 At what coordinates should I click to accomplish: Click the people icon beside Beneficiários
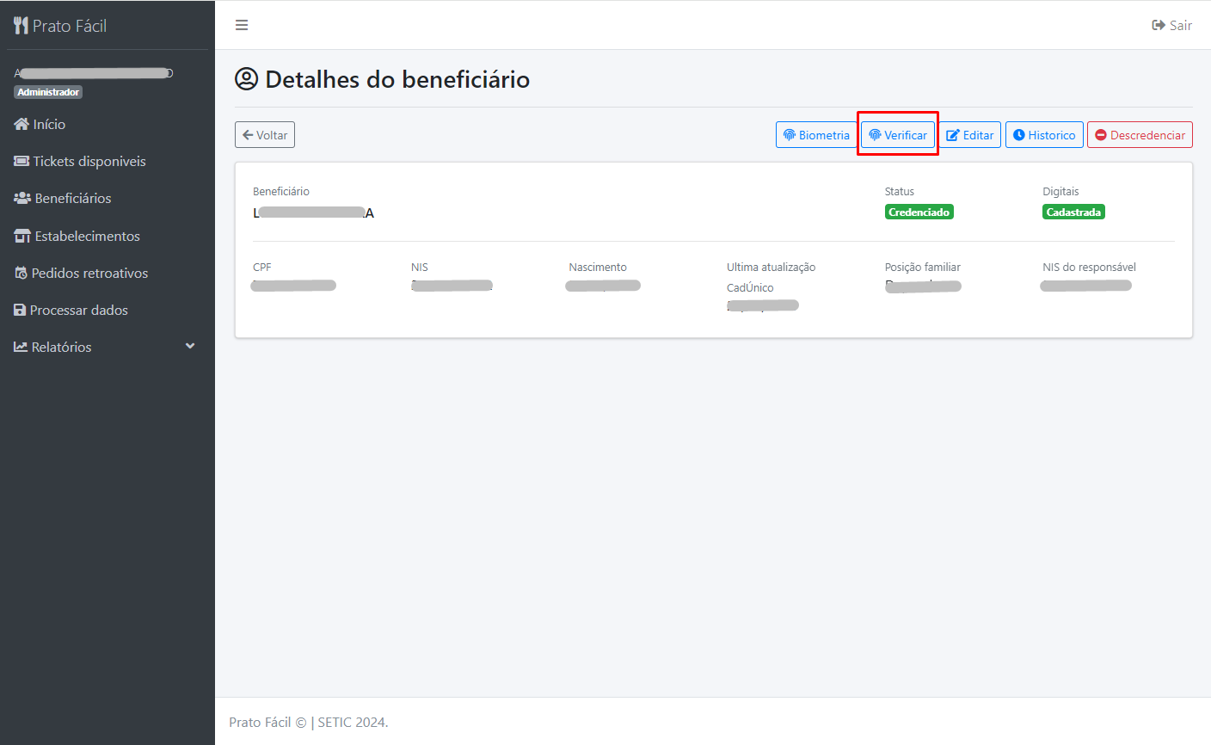22,198
